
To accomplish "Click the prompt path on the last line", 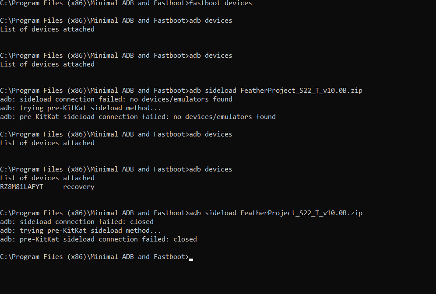I will [94, 257].
